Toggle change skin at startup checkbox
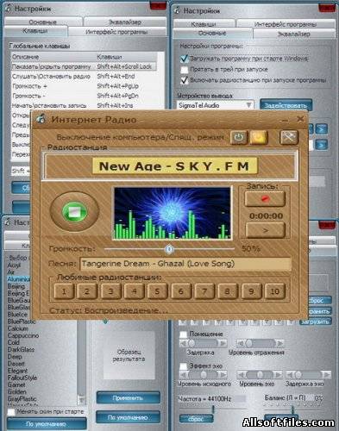This screenshot has height=431, width=339. click(11, 412)
